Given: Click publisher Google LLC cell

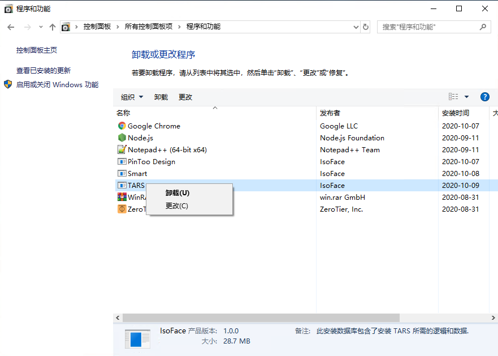Looking at the screenshot, I should pos(339,126).
